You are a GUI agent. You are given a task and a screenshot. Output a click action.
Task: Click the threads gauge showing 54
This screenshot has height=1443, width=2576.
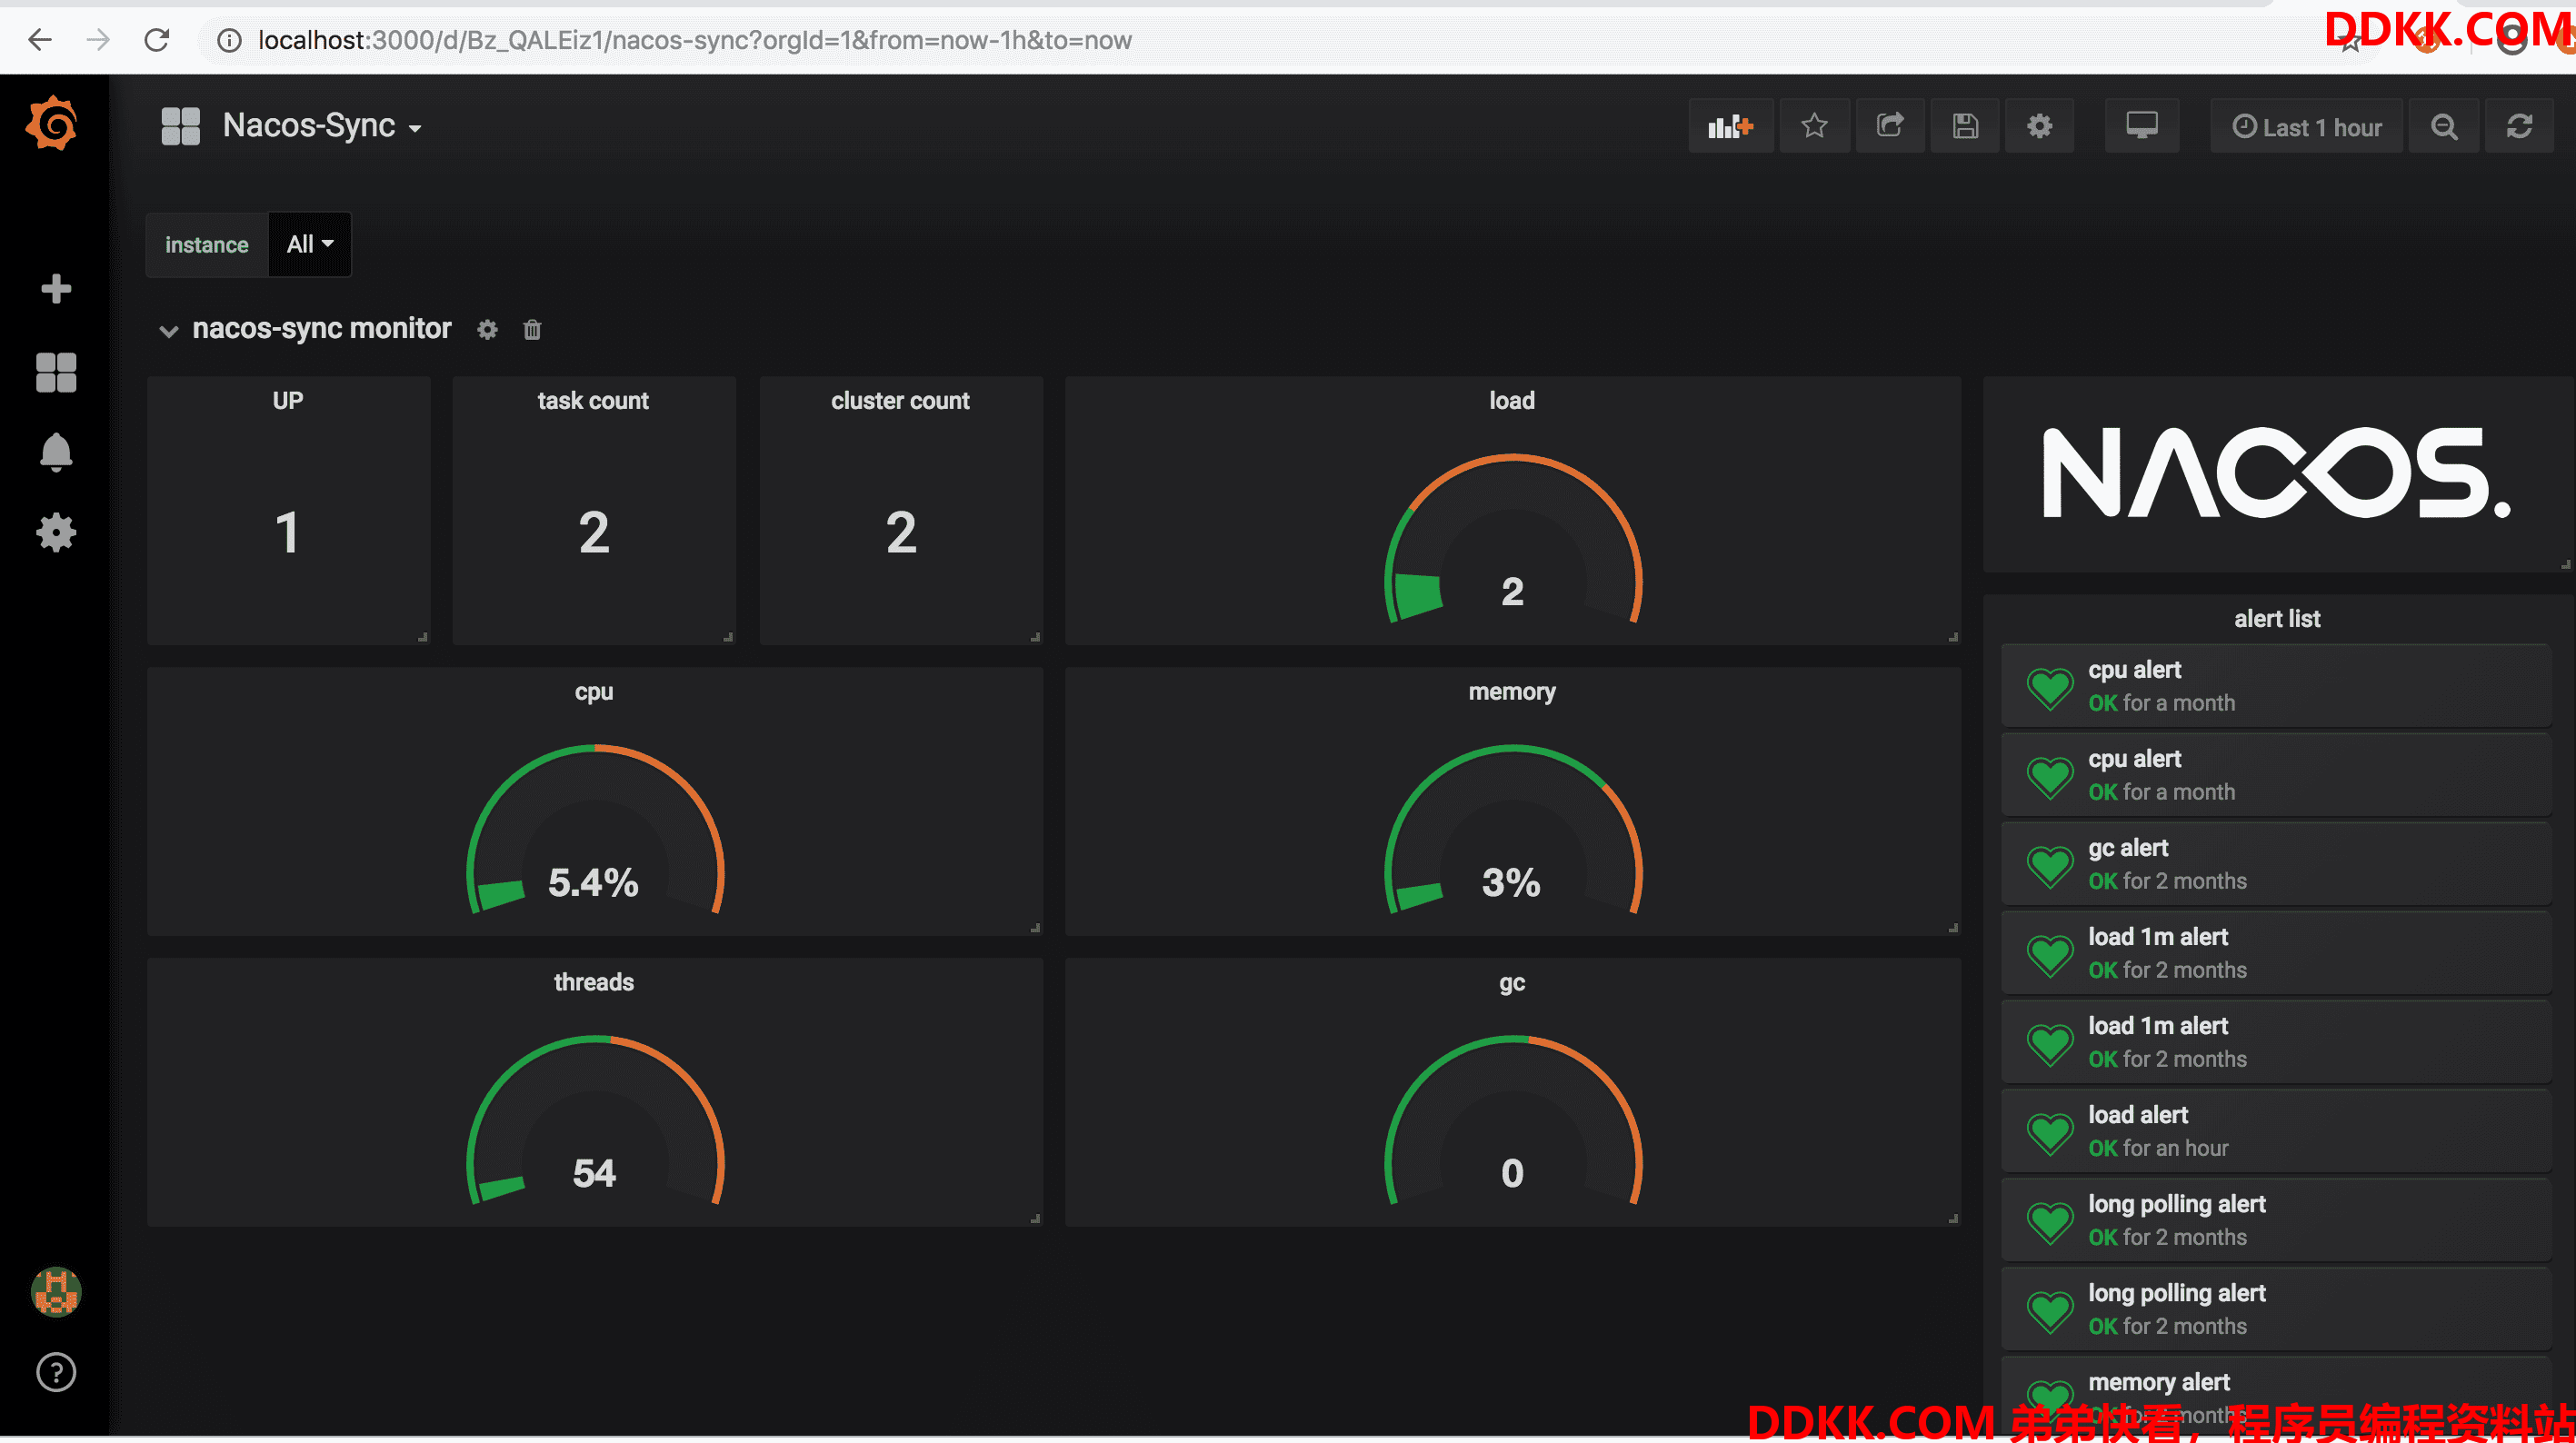tap(595, 1121)
